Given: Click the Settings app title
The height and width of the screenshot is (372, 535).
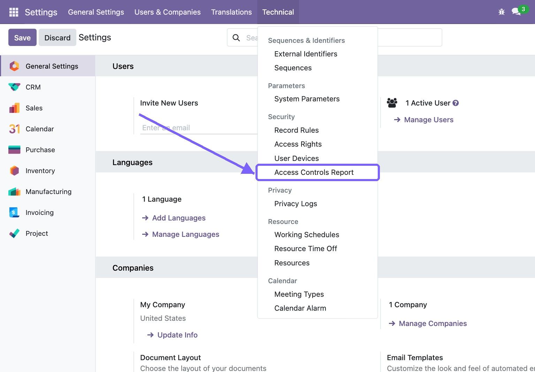Looking at the screenshot, I should (x=41, y=12).
